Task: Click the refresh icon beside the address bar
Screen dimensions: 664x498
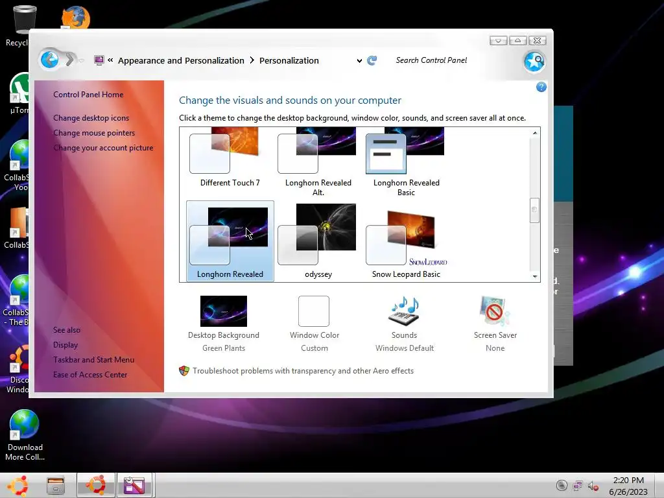Action: click(x=372, y=60)
